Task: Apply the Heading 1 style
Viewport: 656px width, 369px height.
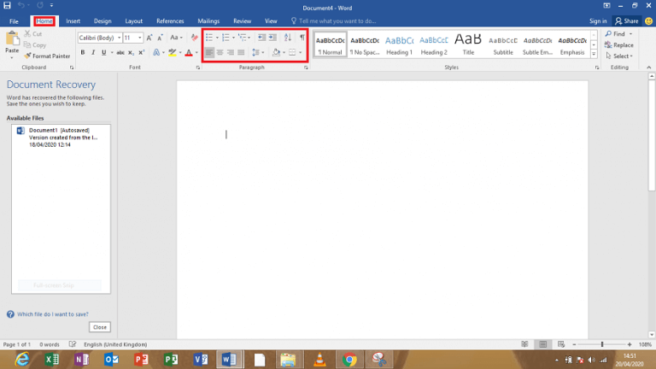Action: [x=399, y=44]
